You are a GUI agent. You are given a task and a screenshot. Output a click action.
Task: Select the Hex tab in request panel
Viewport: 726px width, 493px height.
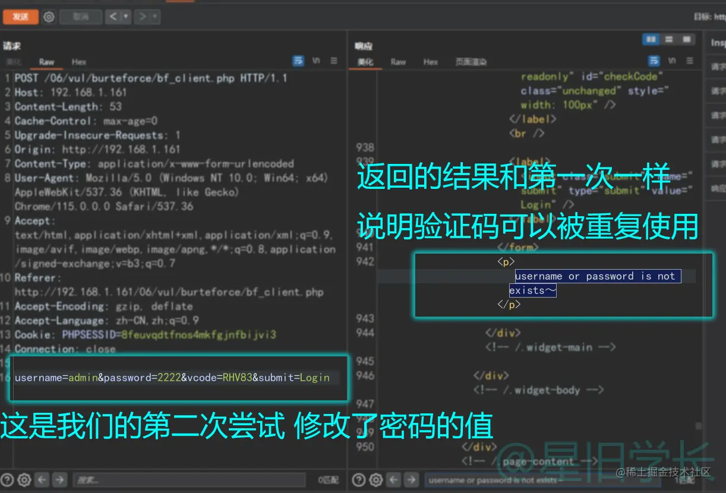(79, 62)
